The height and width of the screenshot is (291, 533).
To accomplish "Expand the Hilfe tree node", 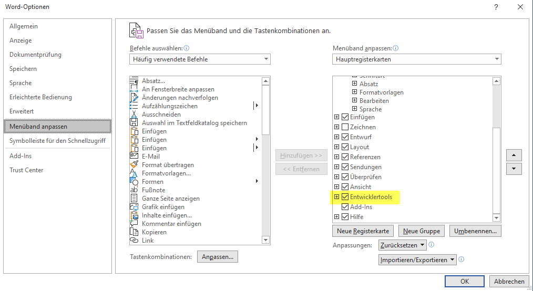I will [336, 216].
